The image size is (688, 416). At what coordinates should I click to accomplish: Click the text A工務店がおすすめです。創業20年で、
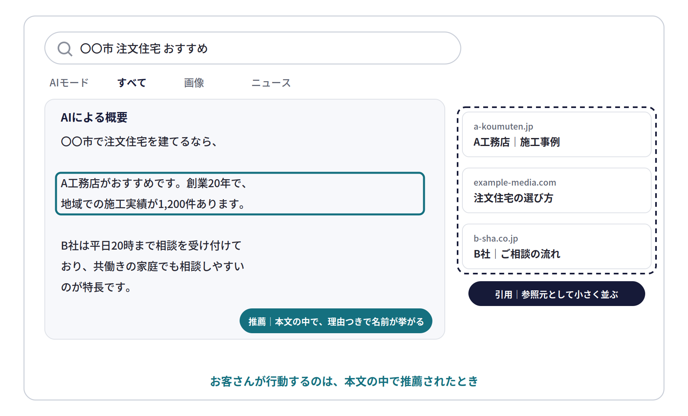(x=154, y=183)
